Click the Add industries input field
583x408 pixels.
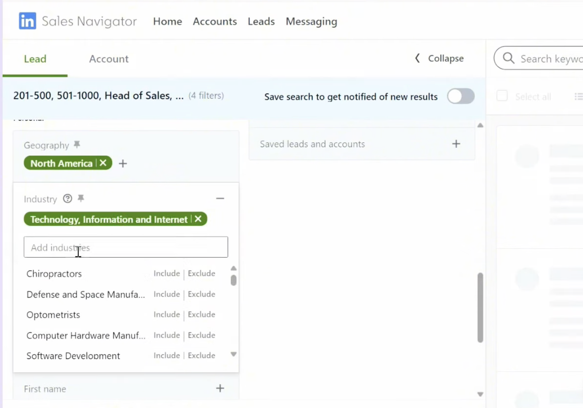[126, 247]
